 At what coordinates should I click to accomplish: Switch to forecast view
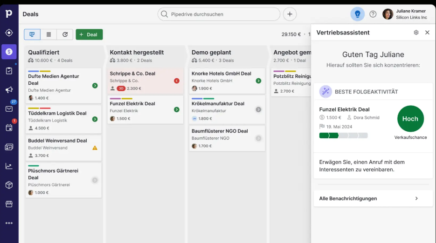65,34
